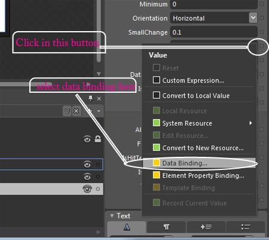Click the advanced options square above the Value menu
The height and width of the screenshot is (240, 269).
(262, 46)
